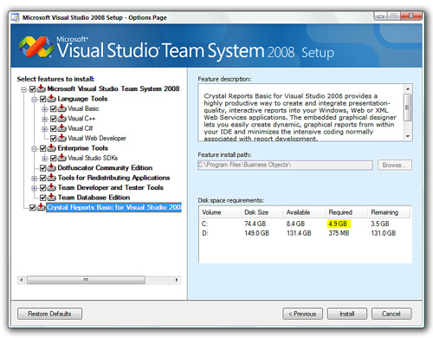Viewport: 433px width, 338px height.
Task: Click the install icon beside Team Database Edition
Action: [51, 198]
